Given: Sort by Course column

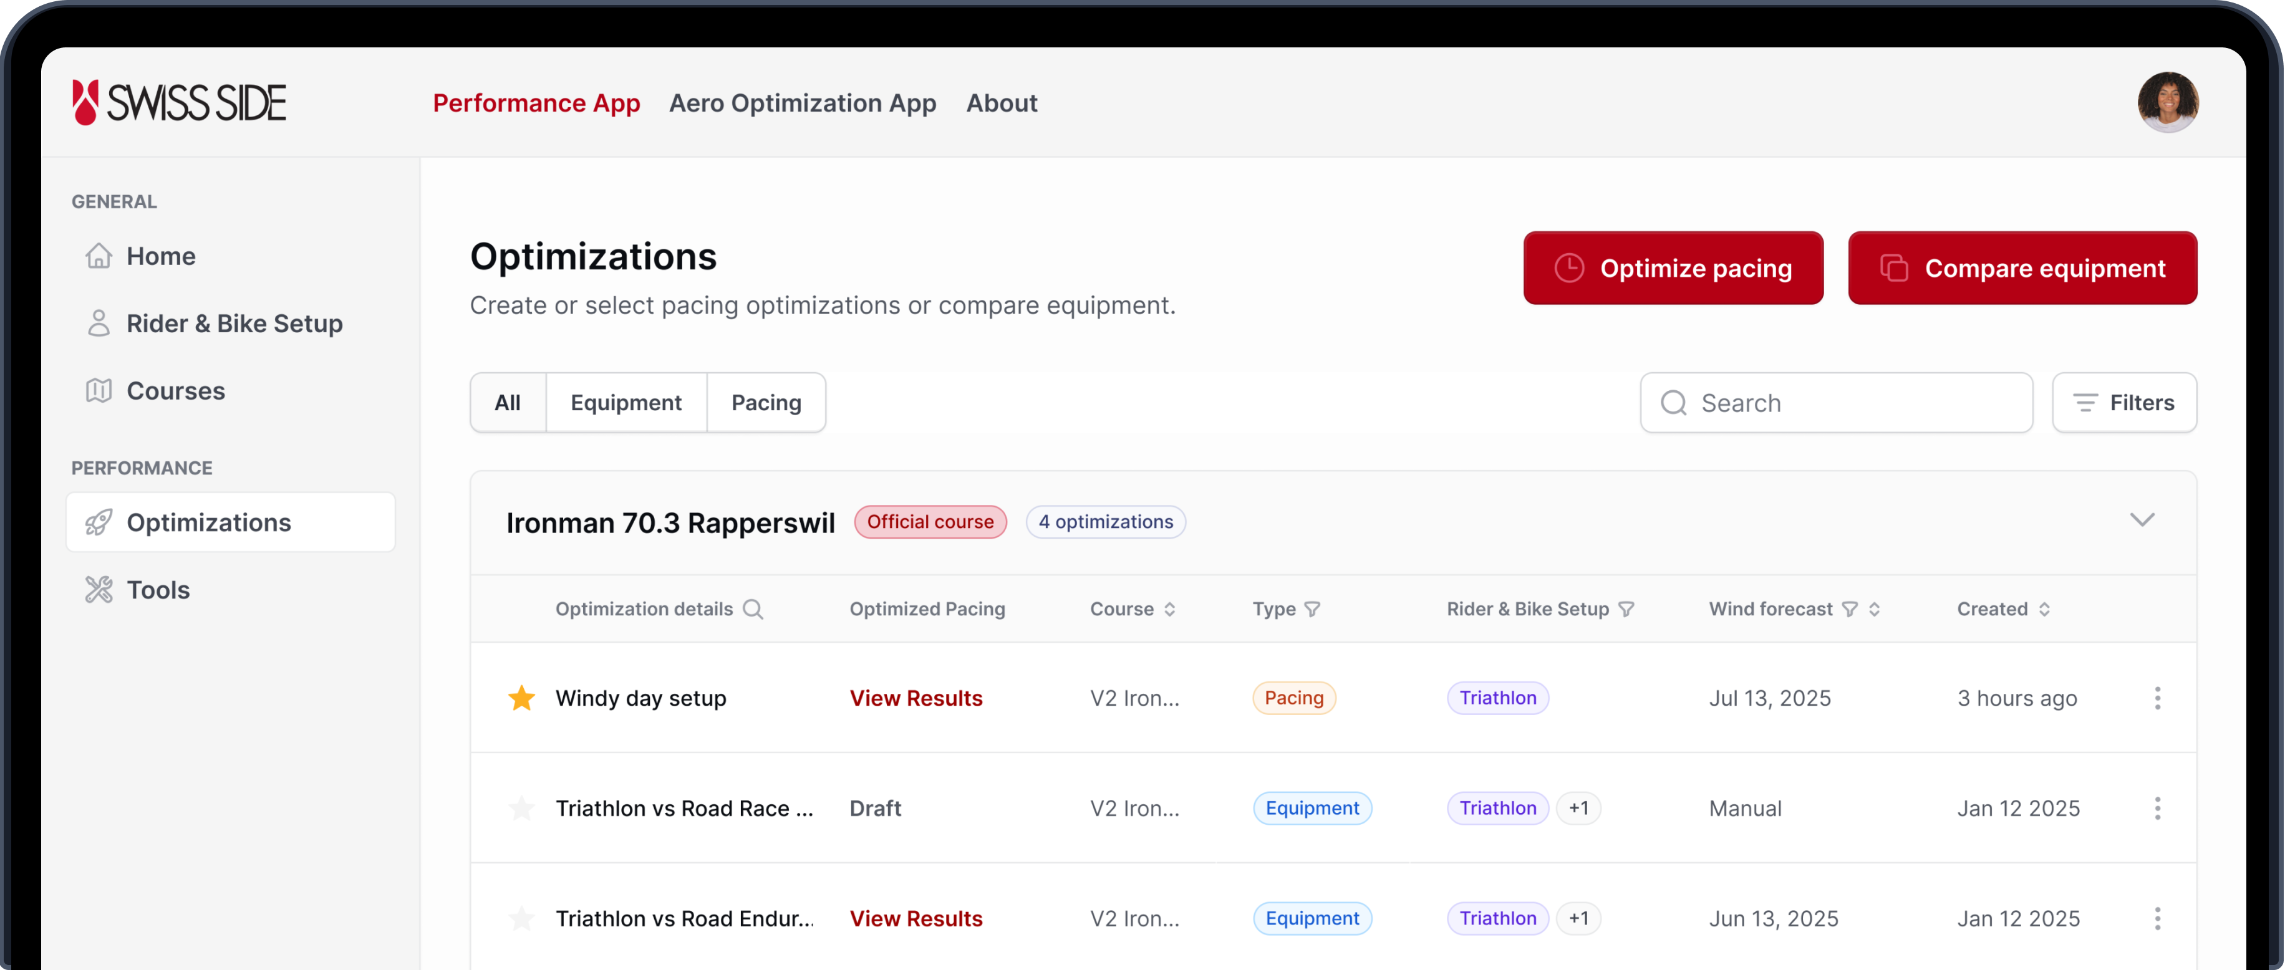Looking at the screenshot, I should click(1170, 609).
